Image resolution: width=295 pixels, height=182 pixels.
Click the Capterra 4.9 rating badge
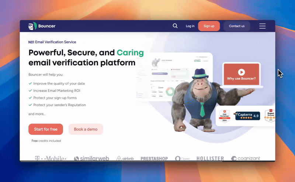pyautogui.click(x=247, y=116)
